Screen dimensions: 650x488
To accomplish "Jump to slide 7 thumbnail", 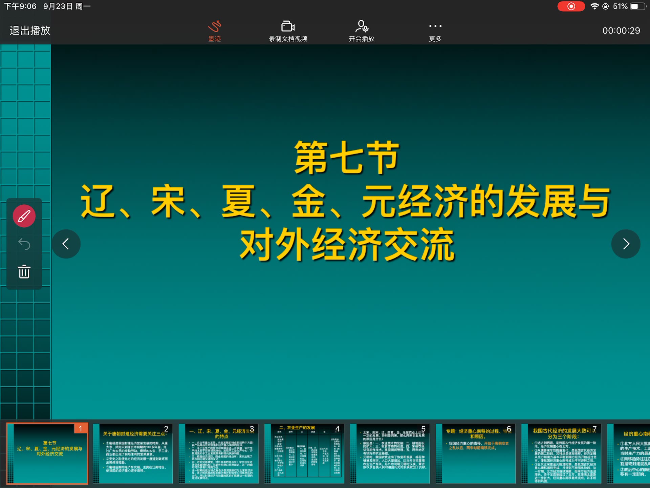I will [x=561, y=453].
